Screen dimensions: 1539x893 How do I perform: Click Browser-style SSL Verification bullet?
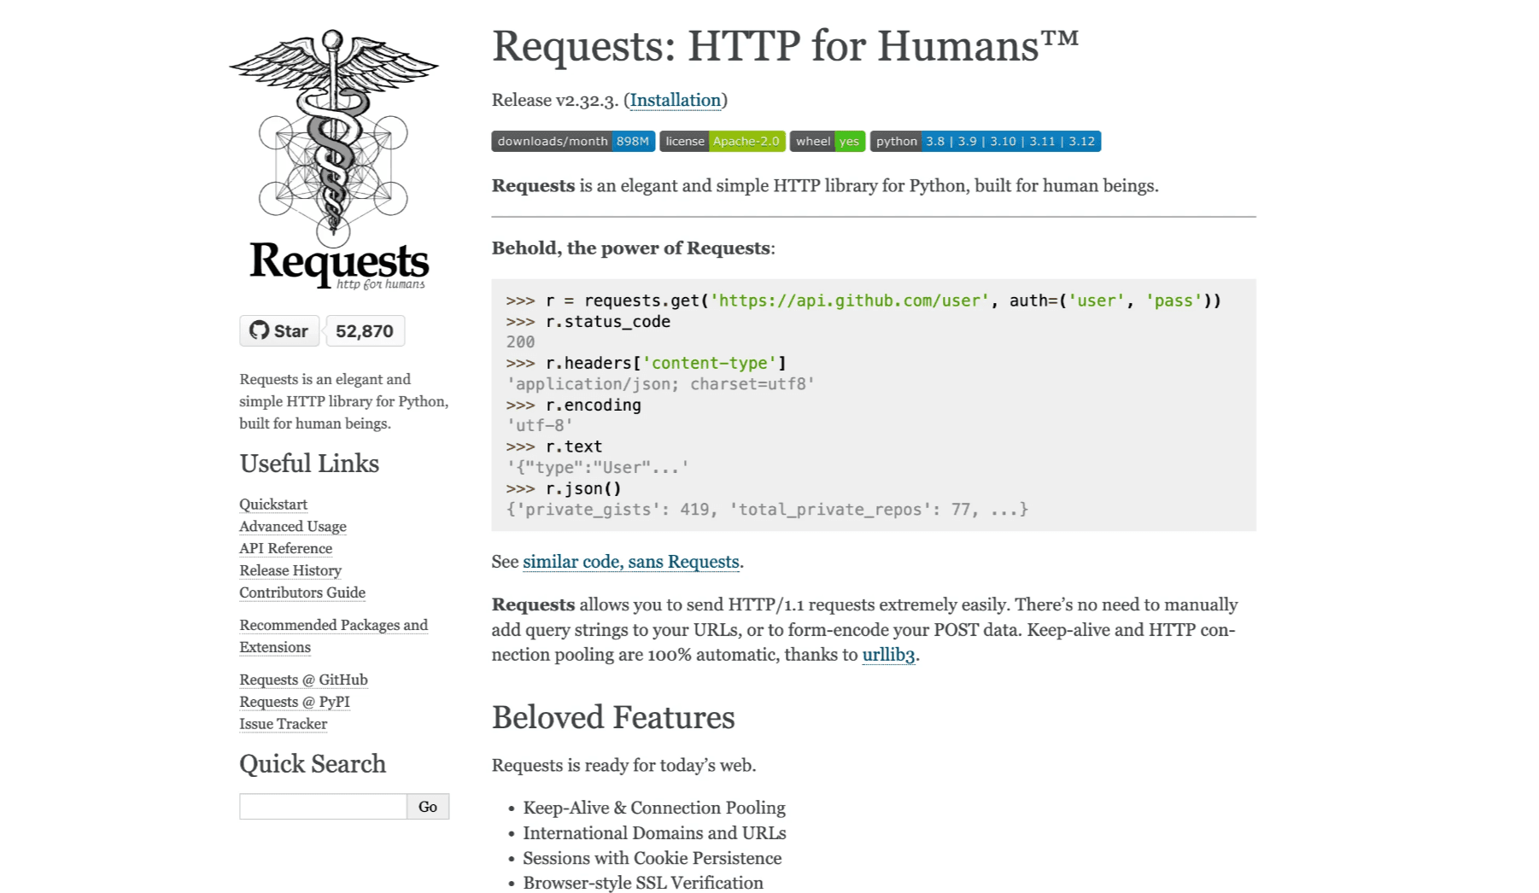643,883
